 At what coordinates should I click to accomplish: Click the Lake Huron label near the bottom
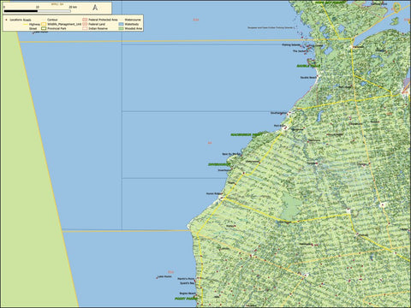pyautogui.click(x=165, y=276)
